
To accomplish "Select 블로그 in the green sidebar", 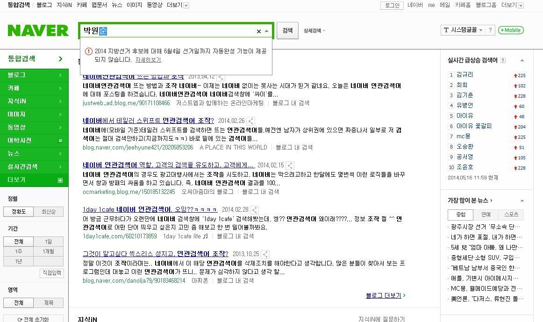I will click(x=34, y=75).
